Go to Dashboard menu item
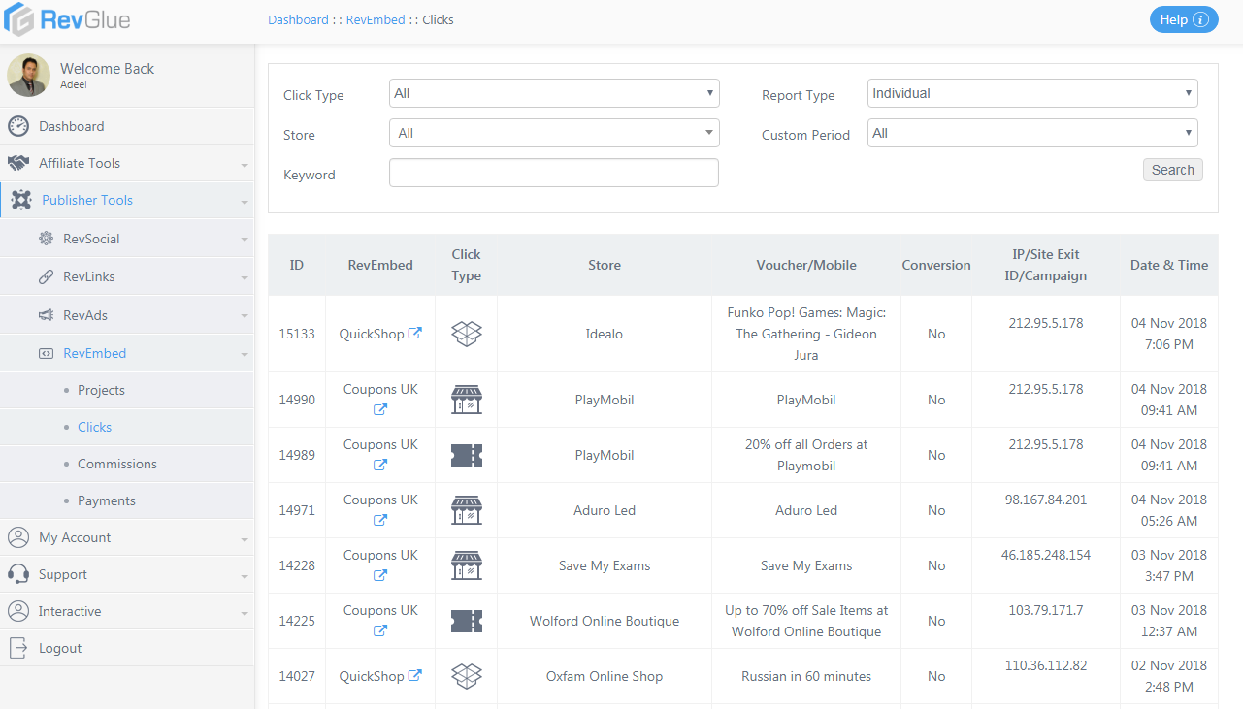1243x709 pixels. (71, 126)
